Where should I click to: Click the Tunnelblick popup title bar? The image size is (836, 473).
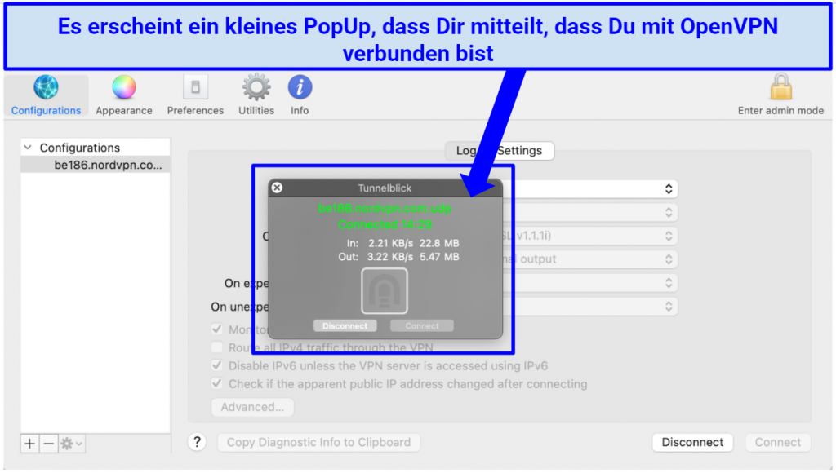click(385, 188)
